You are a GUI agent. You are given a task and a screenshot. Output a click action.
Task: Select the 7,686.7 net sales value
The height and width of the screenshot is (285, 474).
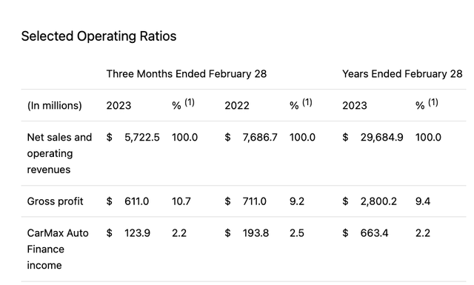pyautogui.click(x=260, y=137)
